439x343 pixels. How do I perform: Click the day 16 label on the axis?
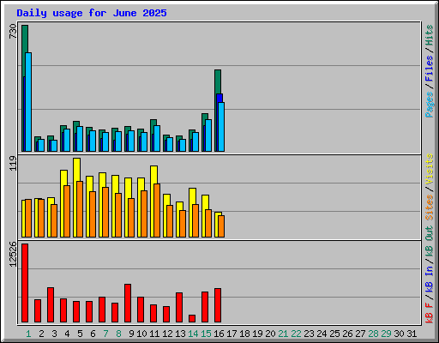click(x=219, y=334)
